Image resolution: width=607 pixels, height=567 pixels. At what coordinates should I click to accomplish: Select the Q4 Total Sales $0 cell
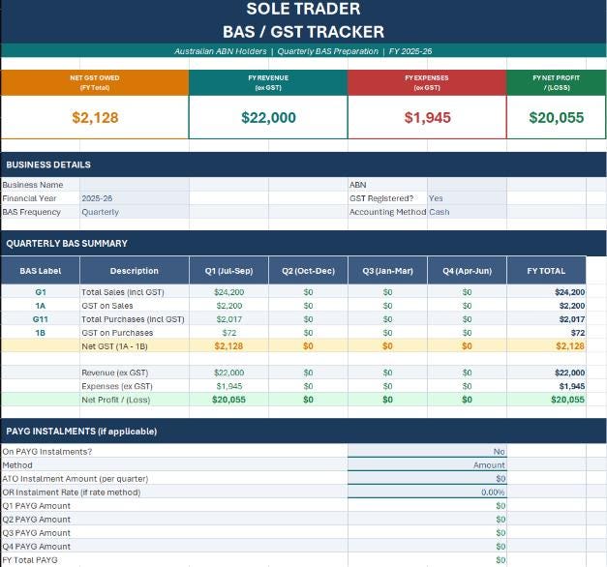[467, 292]
